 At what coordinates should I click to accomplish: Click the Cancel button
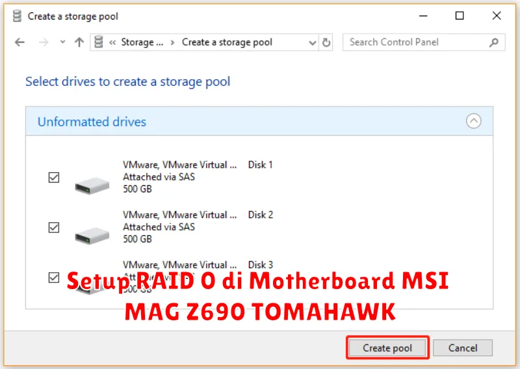tap(463, 348)
